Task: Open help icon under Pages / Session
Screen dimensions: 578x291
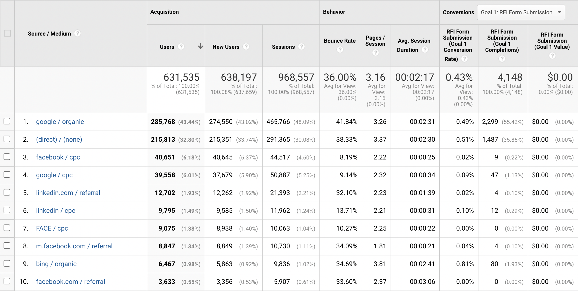Action: click(375, 53)
